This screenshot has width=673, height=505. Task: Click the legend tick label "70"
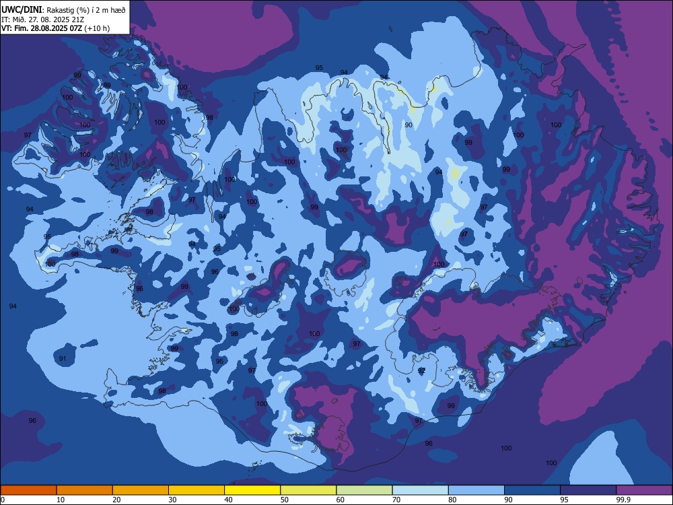coord(396,500)
